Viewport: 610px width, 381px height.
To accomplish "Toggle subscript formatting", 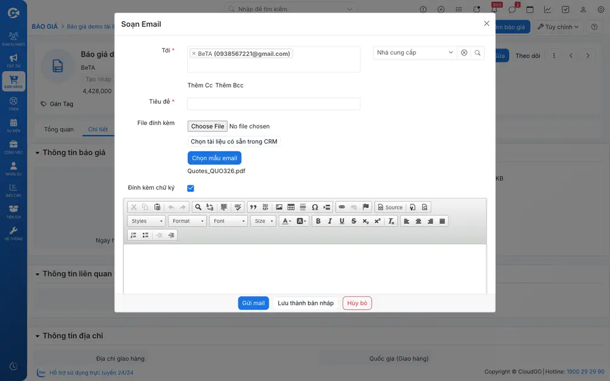I will (366, 221).
